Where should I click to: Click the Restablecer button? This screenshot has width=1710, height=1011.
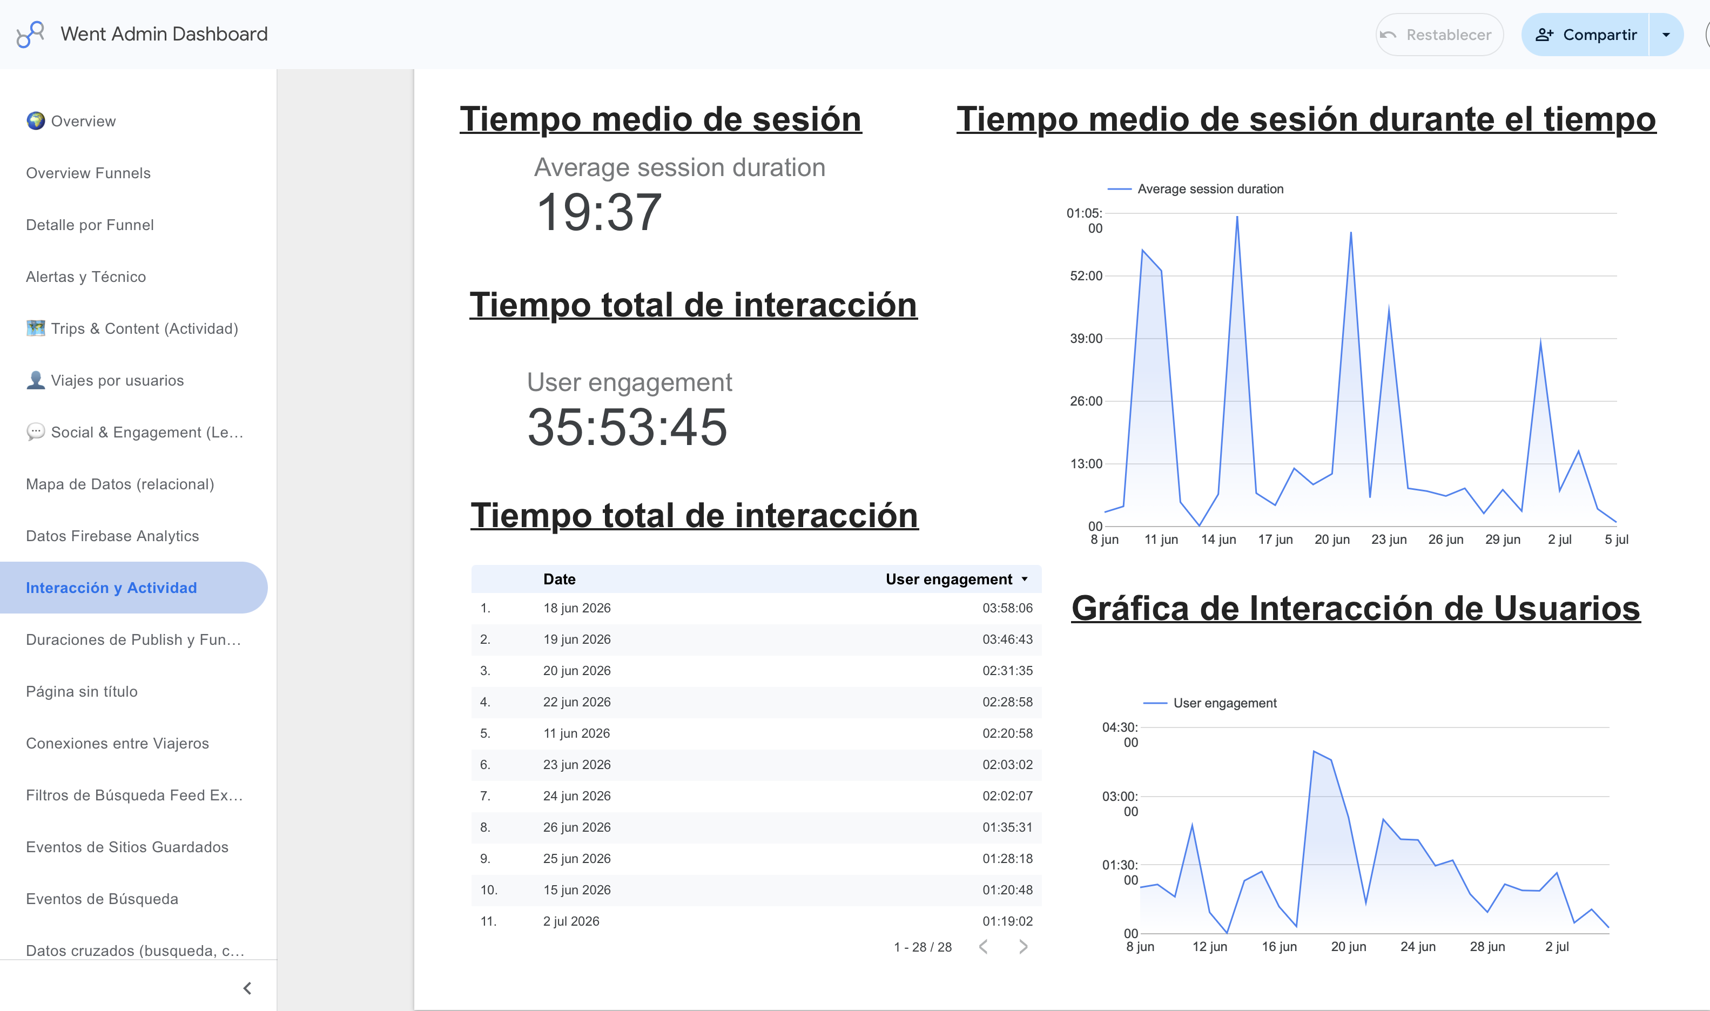point(1439,35)
